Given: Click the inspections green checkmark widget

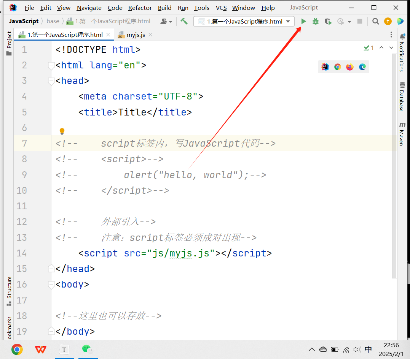Looking at the screenshot, I should 369,48.
